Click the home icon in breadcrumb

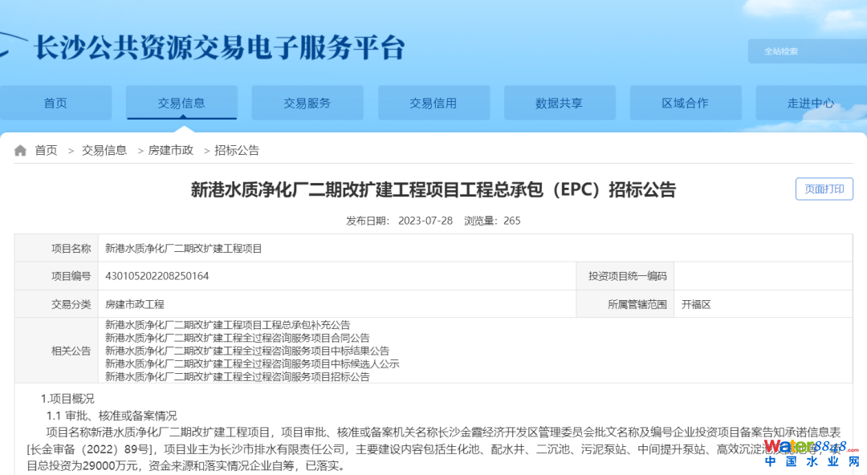point(20,151)
